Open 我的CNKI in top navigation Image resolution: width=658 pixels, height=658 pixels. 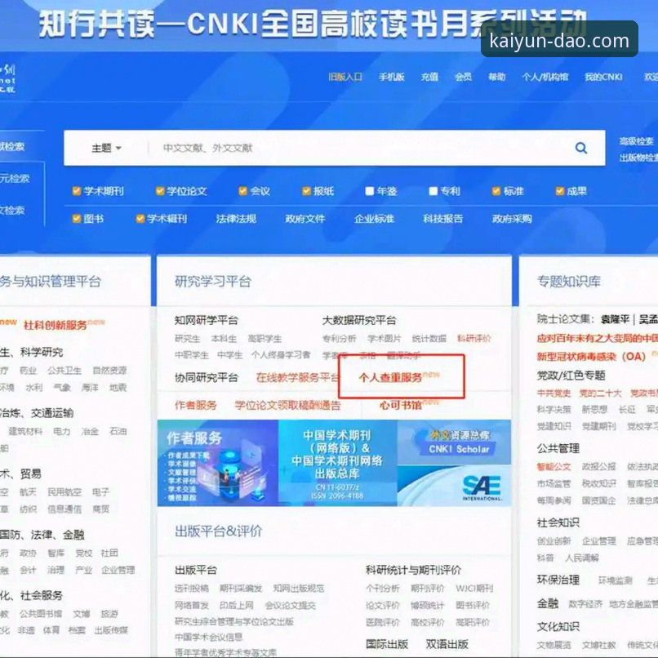click(x=603, y=77)
